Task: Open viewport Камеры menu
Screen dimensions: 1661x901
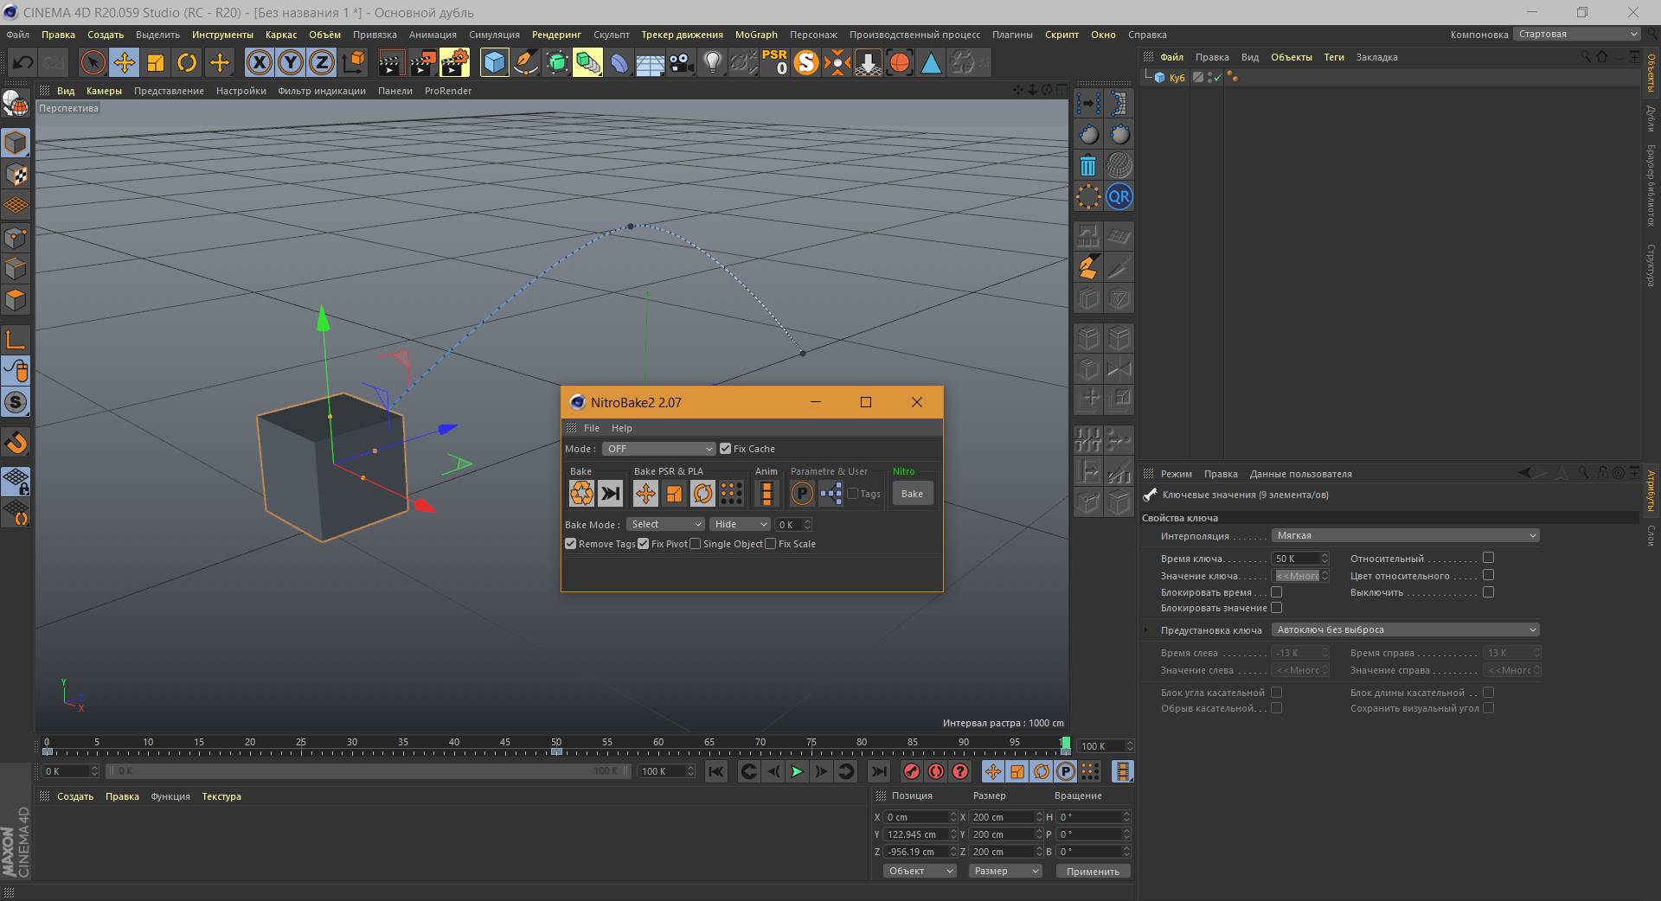Action: (x=104, y=91)
